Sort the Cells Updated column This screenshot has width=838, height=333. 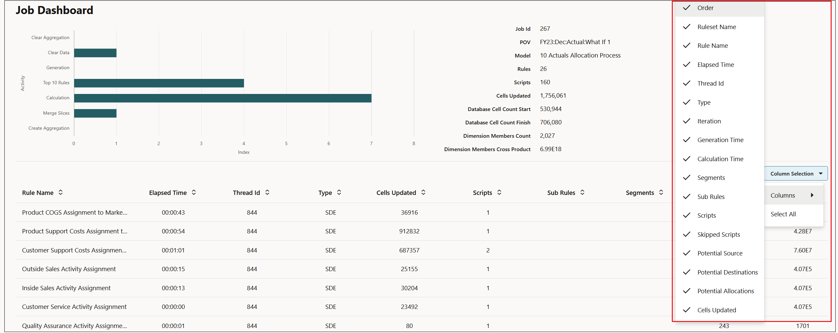click(423, 192)
